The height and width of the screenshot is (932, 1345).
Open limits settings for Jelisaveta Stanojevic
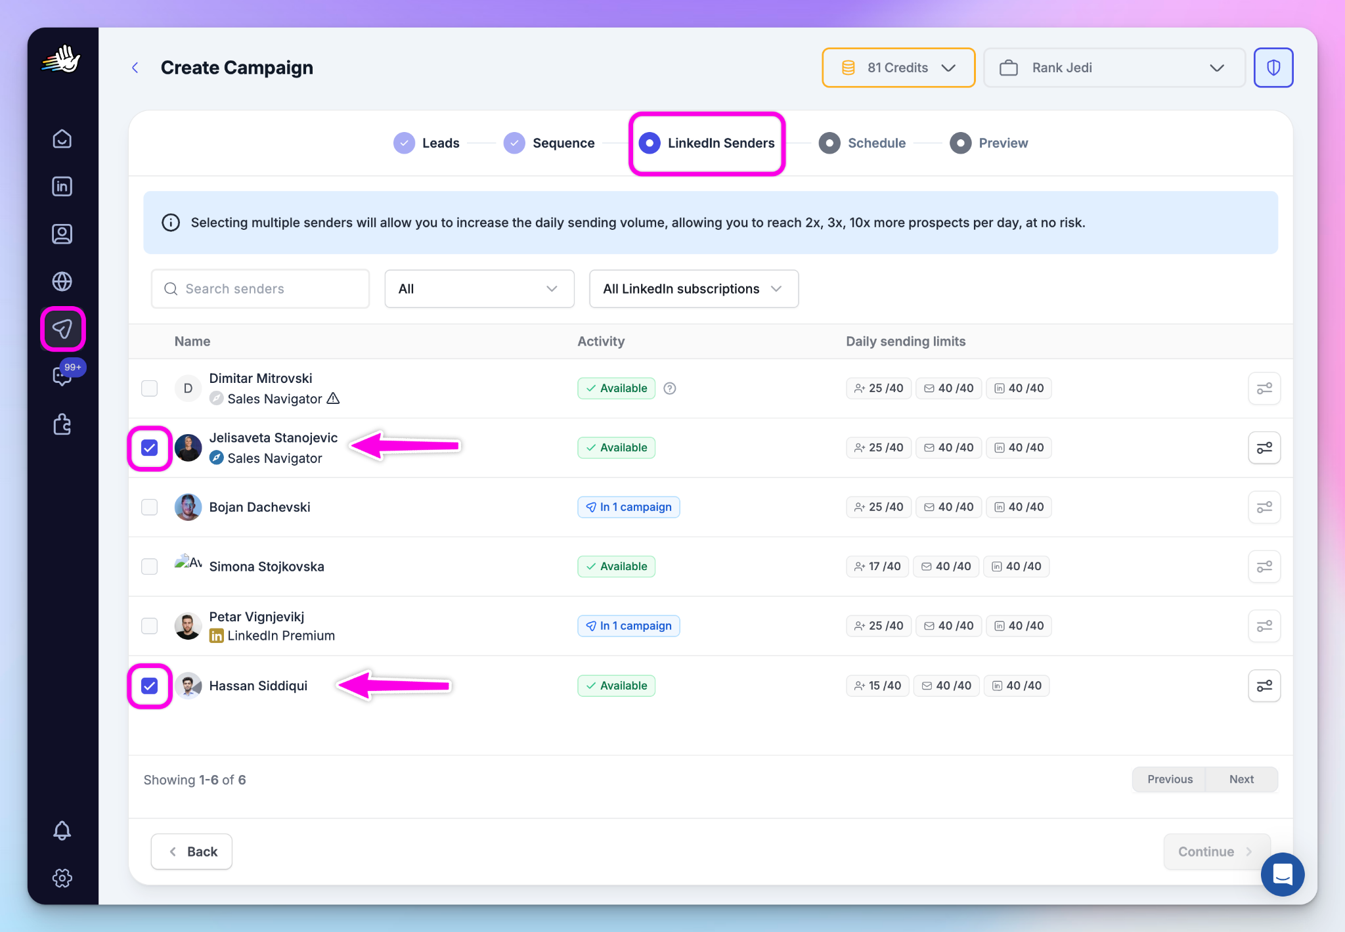click(x=1264, y=448)
